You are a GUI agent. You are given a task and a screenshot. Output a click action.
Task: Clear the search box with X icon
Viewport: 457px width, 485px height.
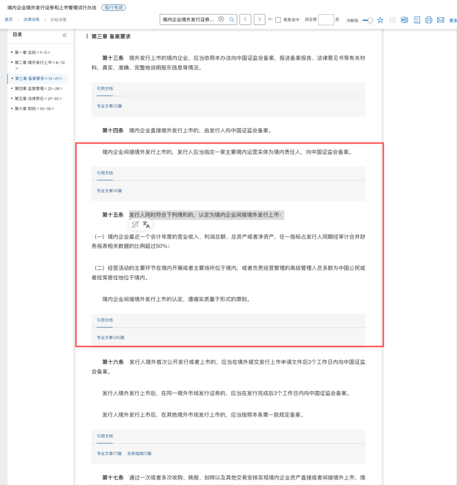(x=221, y=19)
